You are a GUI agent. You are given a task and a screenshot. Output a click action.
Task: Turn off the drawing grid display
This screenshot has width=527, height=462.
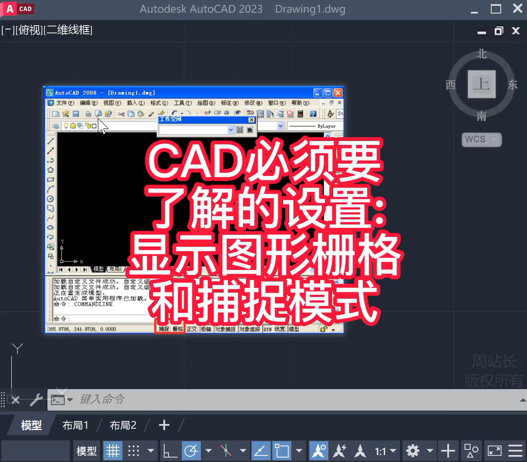(113, 451)
